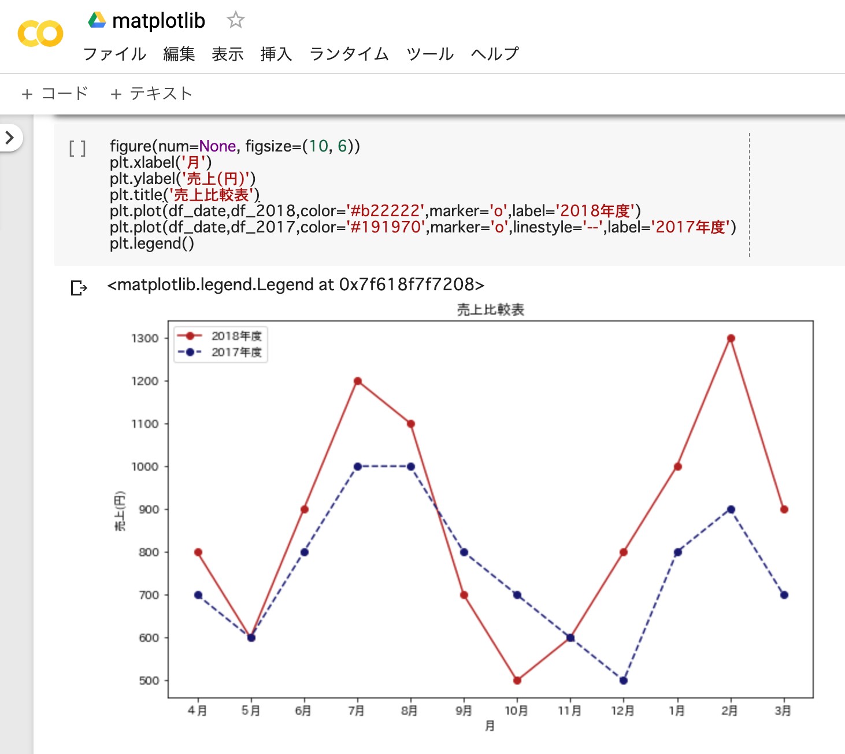845x754 pixels.
Task: Open the ヘルプ menu
Action: pyautogui.click(x=495, y=54)
